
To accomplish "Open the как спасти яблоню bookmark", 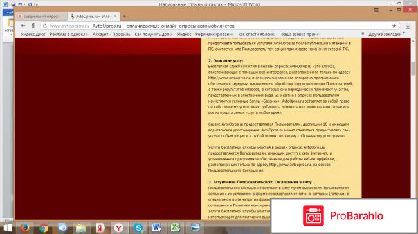I will [x=257, y=35].
